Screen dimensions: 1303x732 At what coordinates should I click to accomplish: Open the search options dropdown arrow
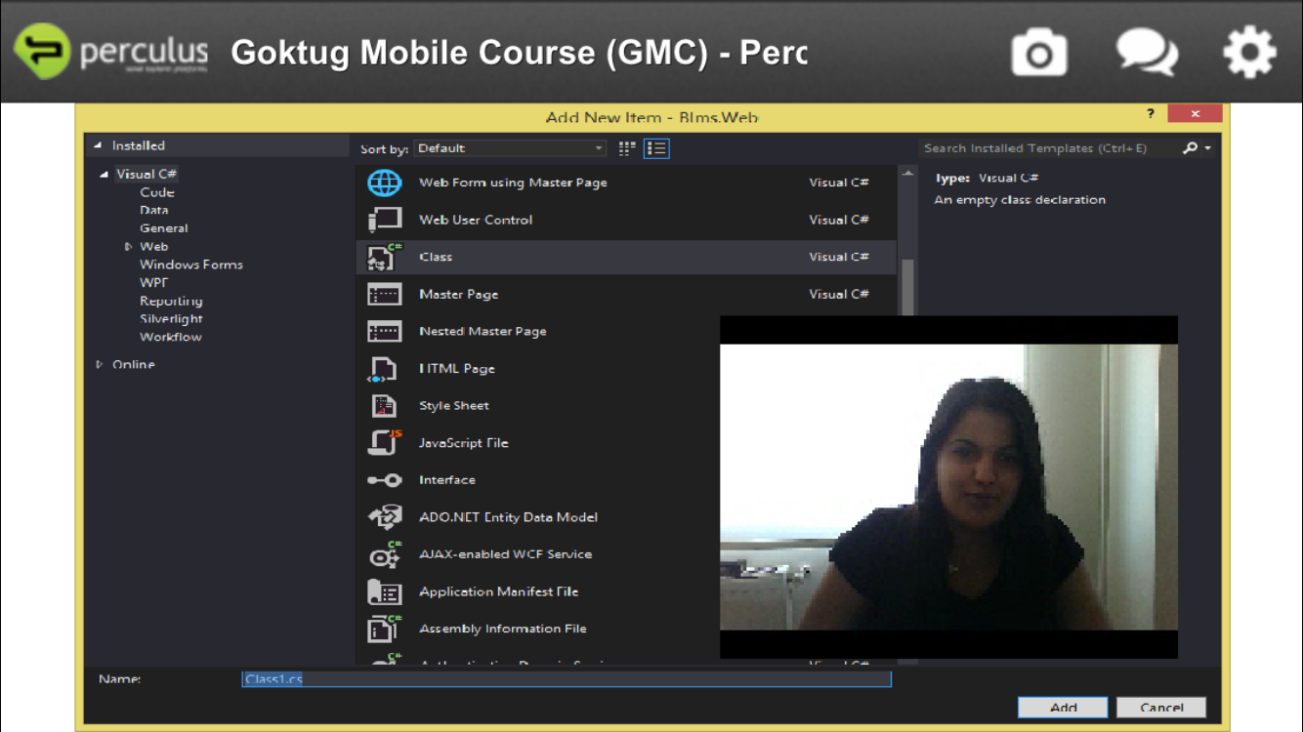pos(1208,148)
